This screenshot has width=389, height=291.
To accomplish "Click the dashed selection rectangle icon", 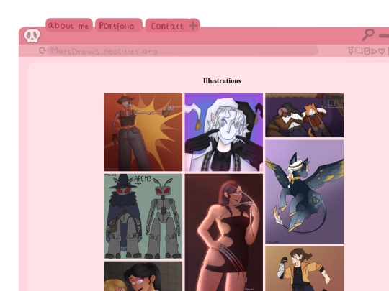I will click(x=359, y=51).
